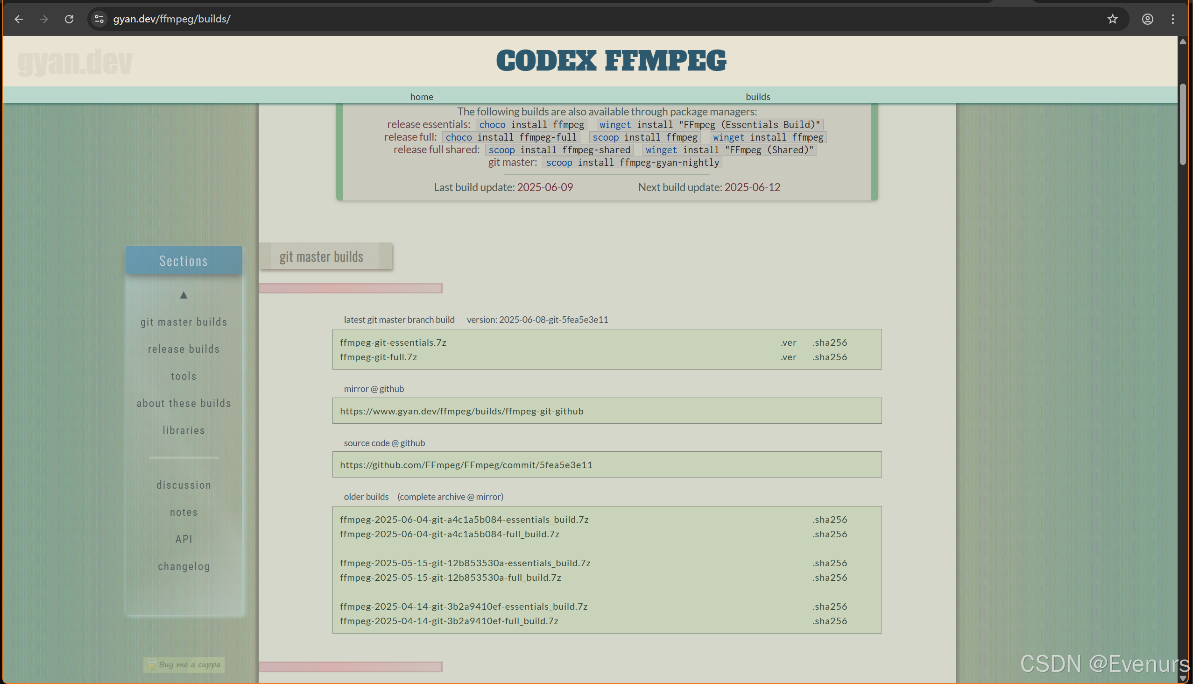Open the builds navigation tab

(758, 97)
